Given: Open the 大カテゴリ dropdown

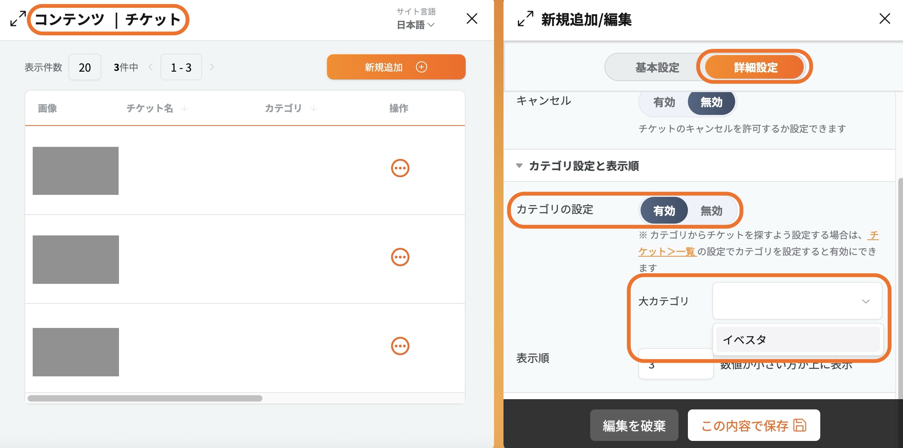Looking at the screenshot, I should pyautogui.click(x=797, y=301).
